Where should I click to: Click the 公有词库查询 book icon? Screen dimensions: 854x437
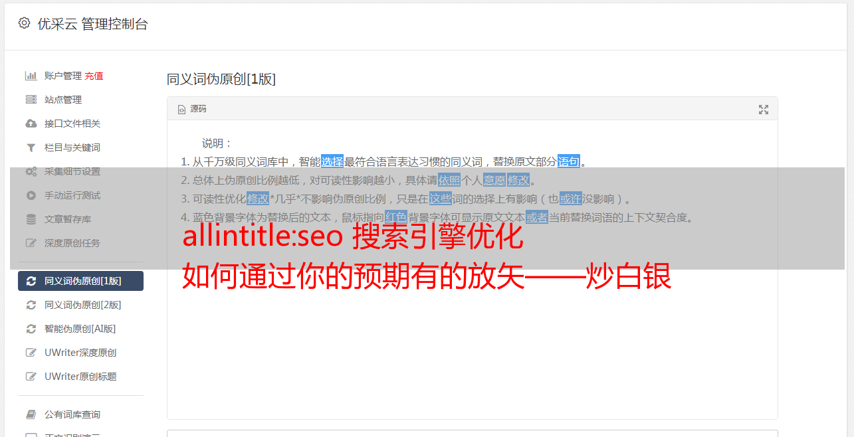point(31,414)
